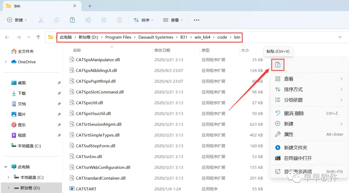Image resolution: width=349 pixels, height=193 pixels.
Task: Click pin icon beside 音乐
Action: click(59, 125)
